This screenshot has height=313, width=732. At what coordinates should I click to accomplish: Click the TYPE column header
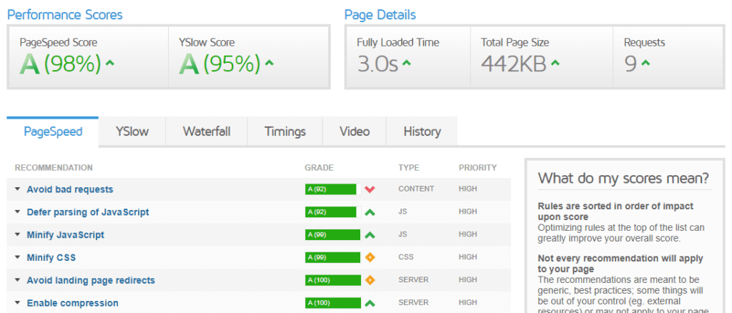[x=408, y=167]
